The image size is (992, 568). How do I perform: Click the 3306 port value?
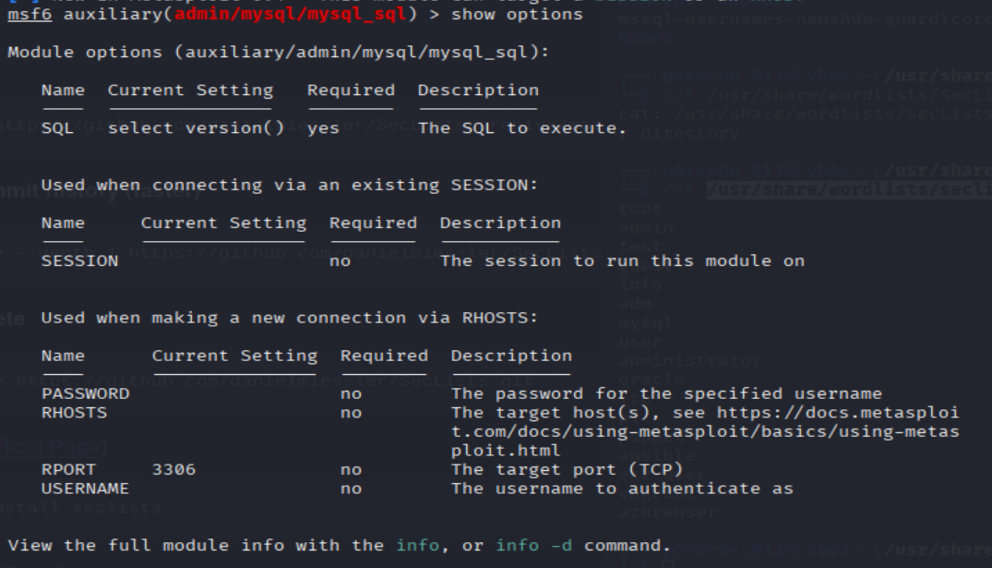pos(173,469)
